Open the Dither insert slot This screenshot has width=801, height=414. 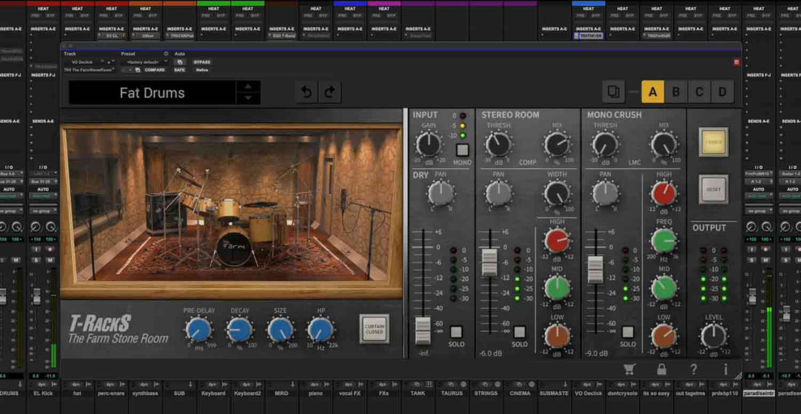(146, 36)
